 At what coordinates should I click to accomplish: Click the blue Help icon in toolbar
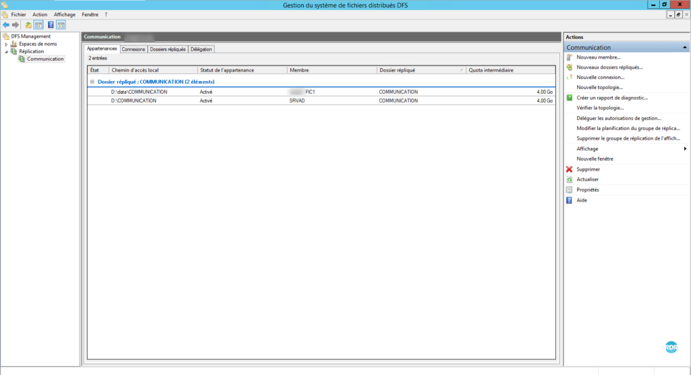(x=51, y=25)
